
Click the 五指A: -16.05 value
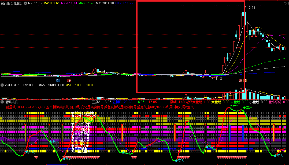[101, 102]
